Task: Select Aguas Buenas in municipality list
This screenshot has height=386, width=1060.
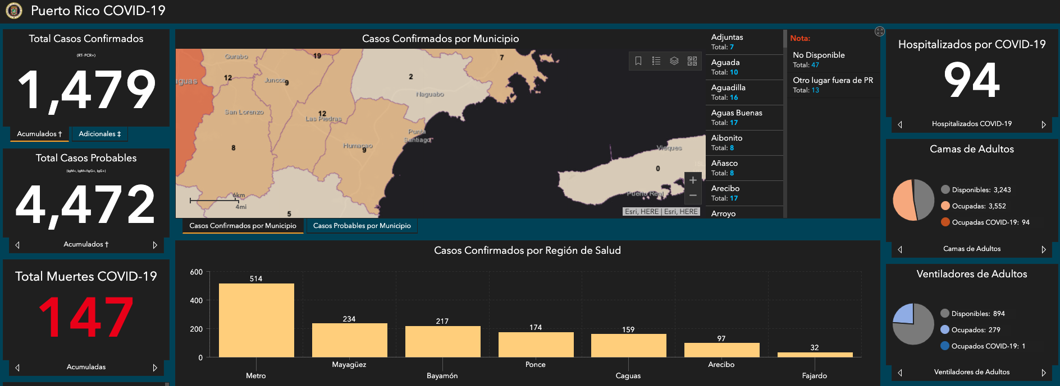Action: click(744, 118)
